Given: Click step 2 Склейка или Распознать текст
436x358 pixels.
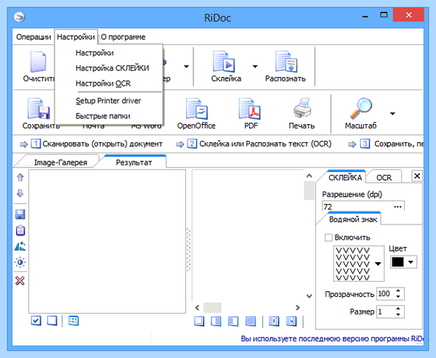Looking at the screenshot, I should (259, 144).
